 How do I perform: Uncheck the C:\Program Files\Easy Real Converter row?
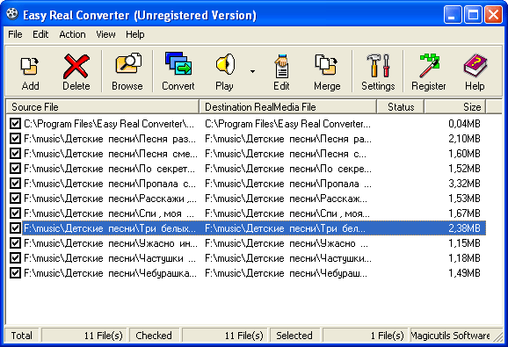pyautogui.click(x=15, y=124)
